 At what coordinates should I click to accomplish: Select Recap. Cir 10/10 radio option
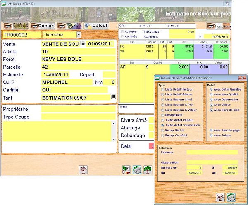(x=162, y=136)
